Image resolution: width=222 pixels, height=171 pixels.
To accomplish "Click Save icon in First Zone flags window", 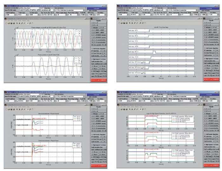I will 124,23.
